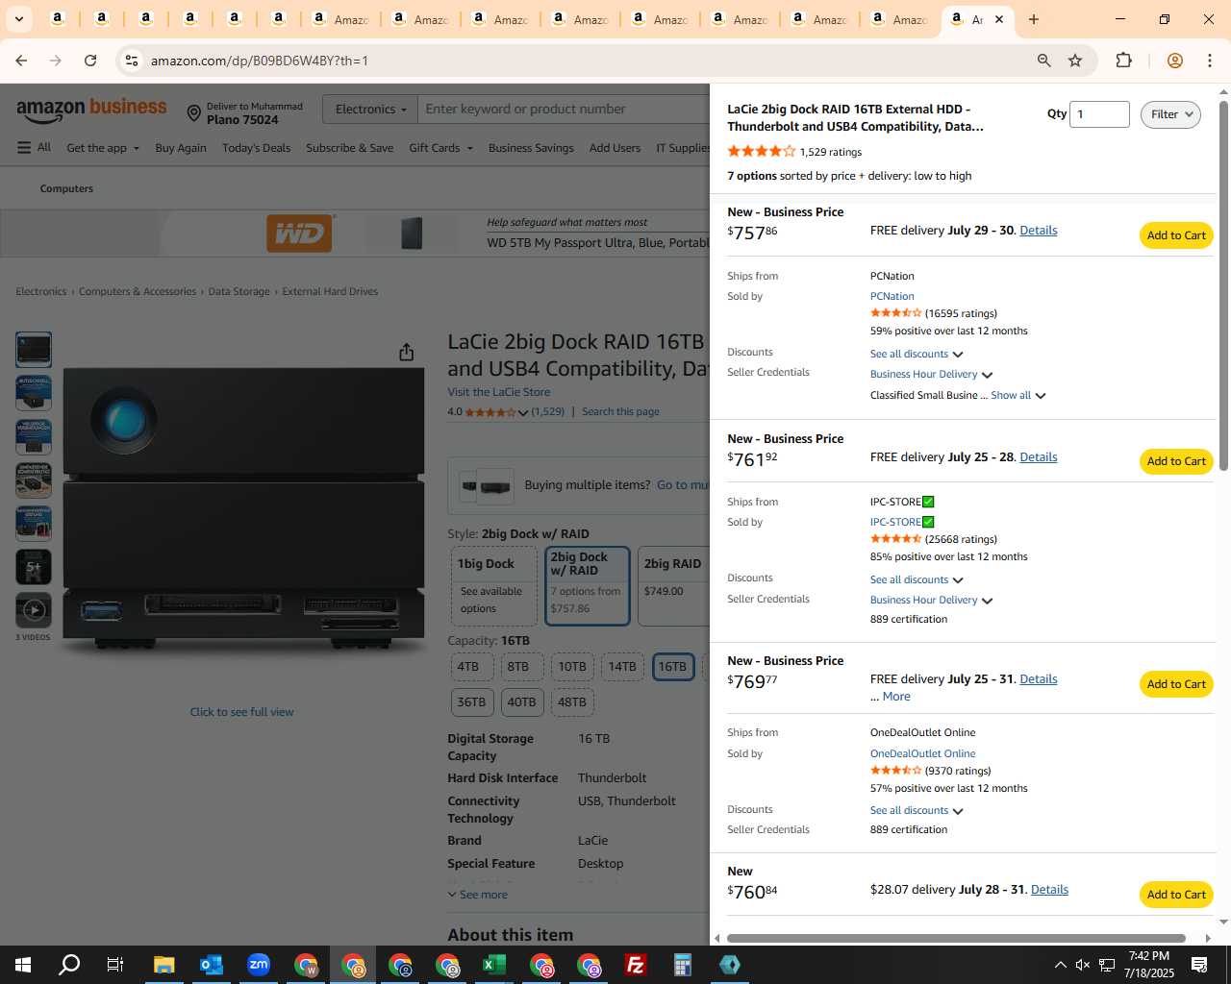Click to see full view link
Viewport: 1231px width, 984px height.
[x=241, y=712]
